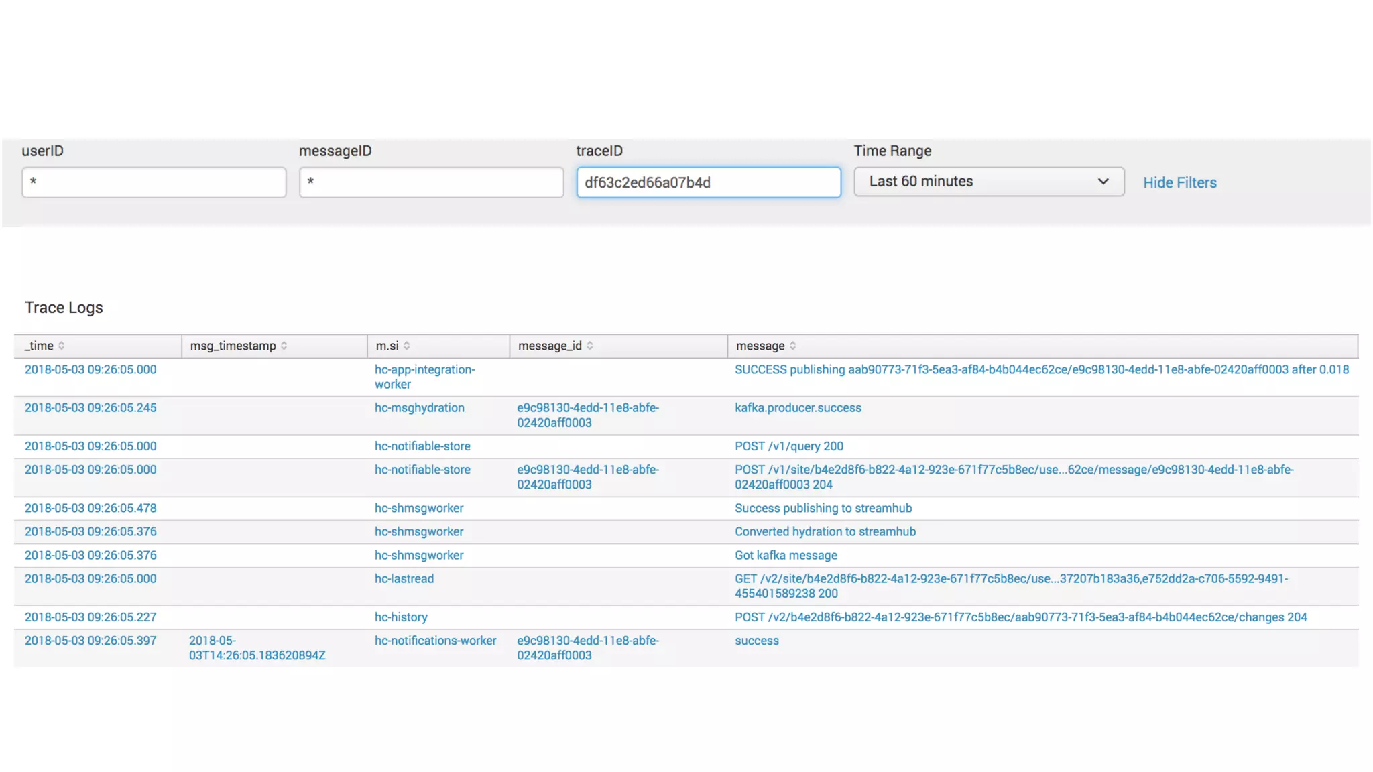Click hc-notifications-worker cell
Image resolution: width=1373 pixels, height=772 pixels.
435,641
